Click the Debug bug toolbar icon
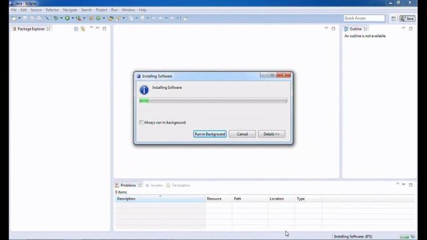427x240 pixels. point(56,18)
